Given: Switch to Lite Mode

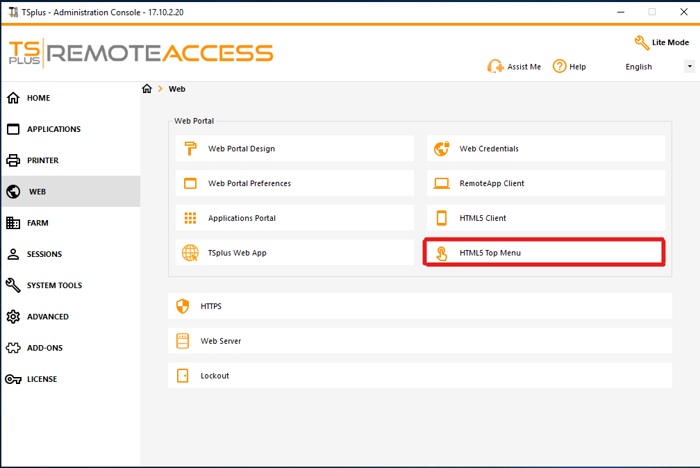Looking at the screenshot, I should [x=662, y=42].
